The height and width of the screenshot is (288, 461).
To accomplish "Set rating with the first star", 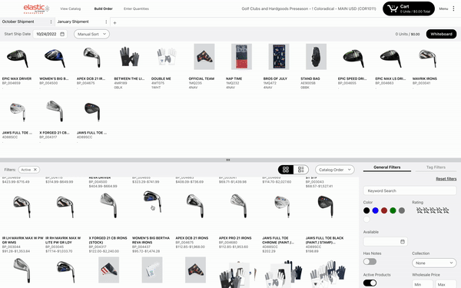I will (420, 210).
